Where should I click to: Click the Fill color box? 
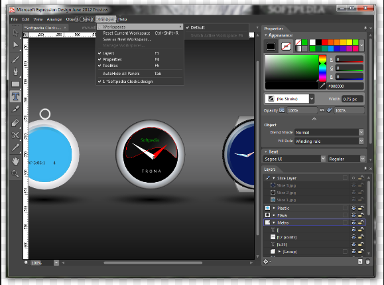[271, 46]
